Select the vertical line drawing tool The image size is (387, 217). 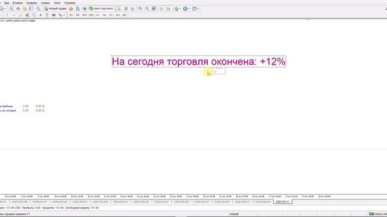(7, 15)
